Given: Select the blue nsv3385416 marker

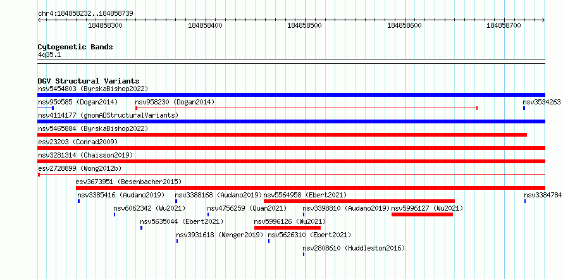Looking at the screenshot, I should [78, 201].
